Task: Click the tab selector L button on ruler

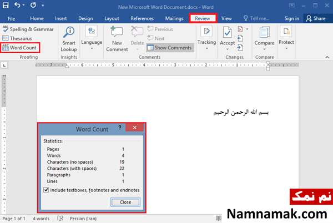Action: (x=4, y=65)
